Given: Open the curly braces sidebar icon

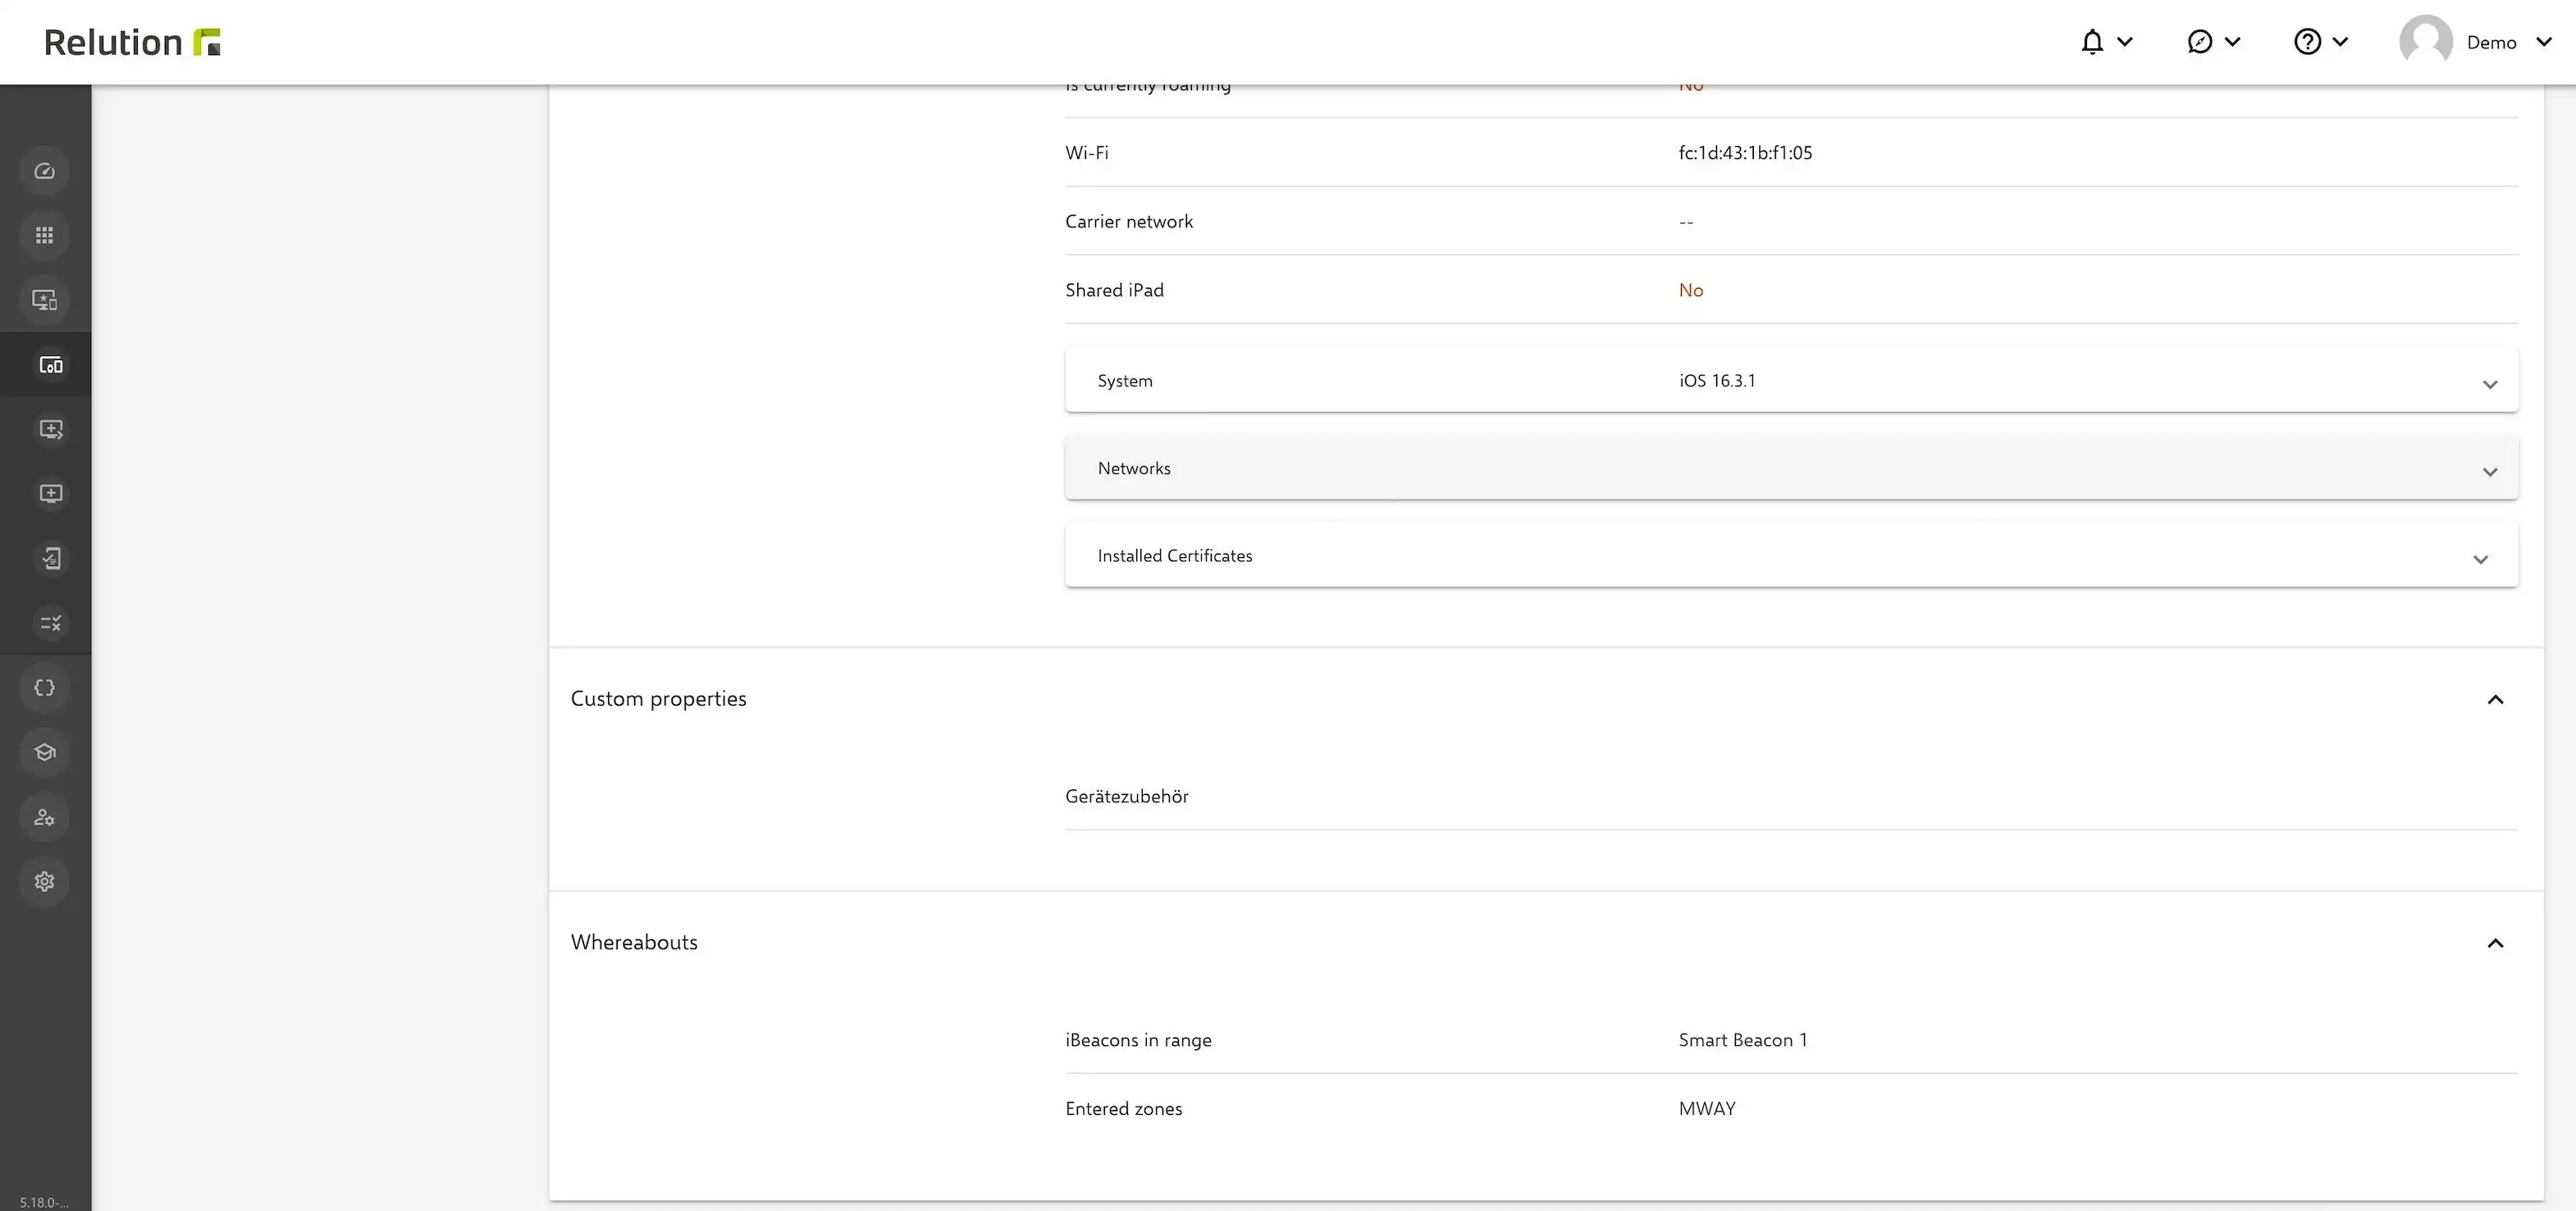Looking at the screenshot, I should 45,688.
